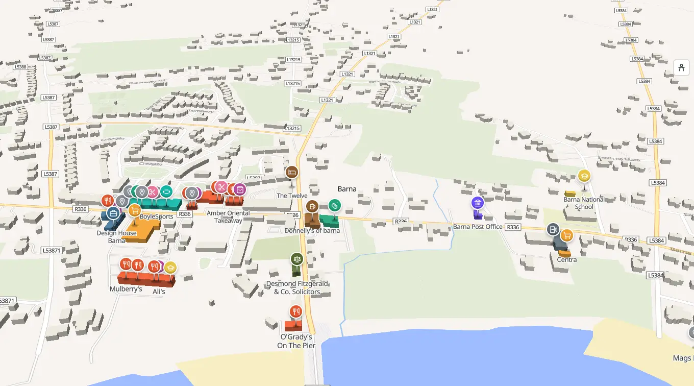Viewport: 694px width, 386px height.
Task: Click the "Mulberry's" restaurant label
Action: 126,289
